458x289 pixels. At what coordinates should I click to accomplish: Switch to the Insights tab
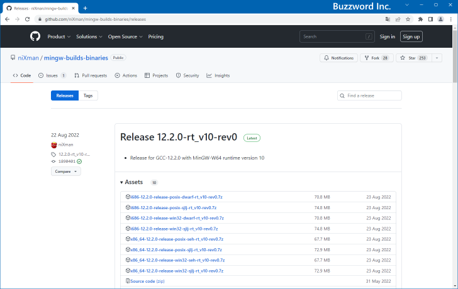[218, 75]
